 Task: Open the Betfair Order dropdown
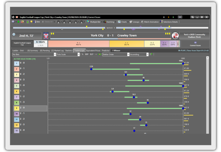(x=116, y=54)
